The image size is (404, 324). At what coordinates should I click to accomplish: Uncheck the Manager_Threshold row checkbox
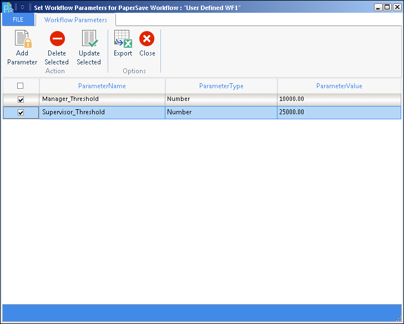21,99
